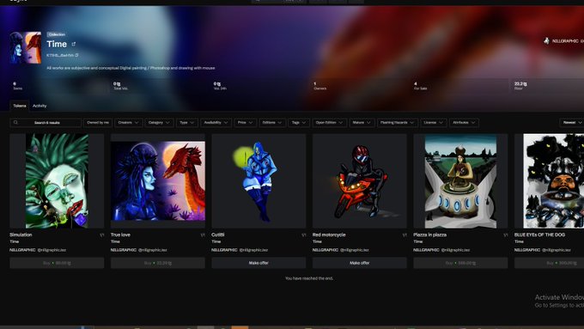Open the blue figure artwork thumbnail

pos(259,181)
